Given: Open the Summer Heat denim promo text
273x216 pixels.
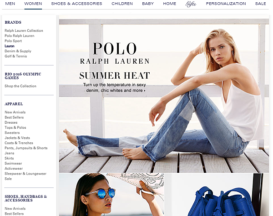Looking at the screenshot, I should tap(114, 88).
